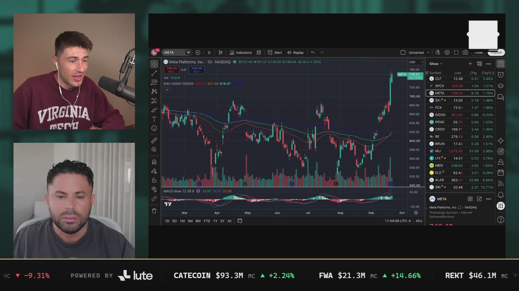Viewport: 519px width, 291px height.
Task: Start bar Replay mode
Action: pyautogui.click(x=295, y=53)
